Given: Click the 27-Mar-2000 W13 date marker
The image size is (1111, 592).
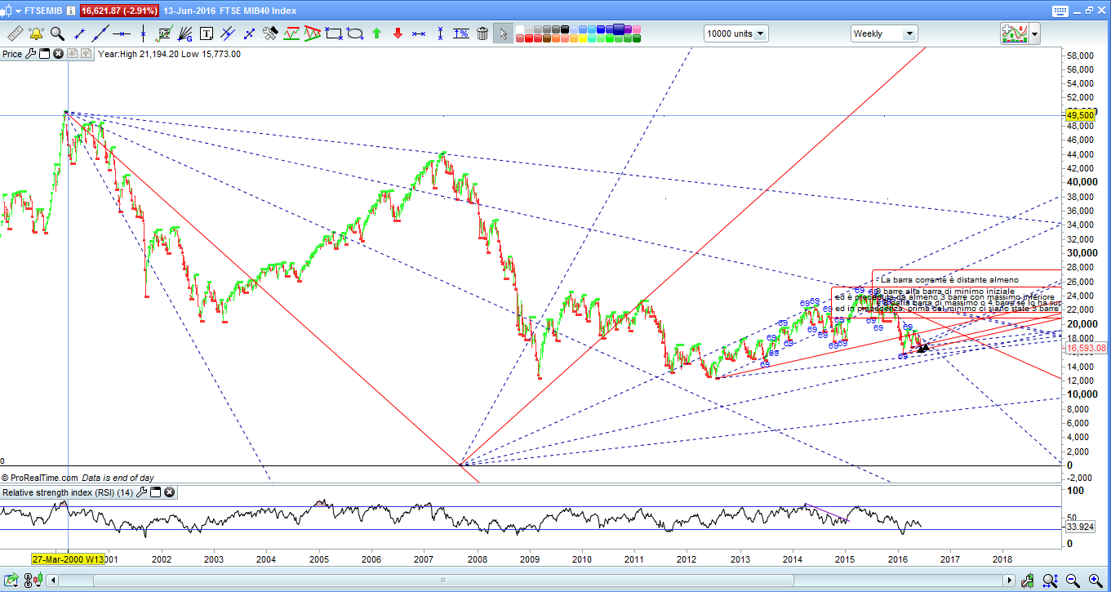Looking at the screenshot, I should (68, 559).
